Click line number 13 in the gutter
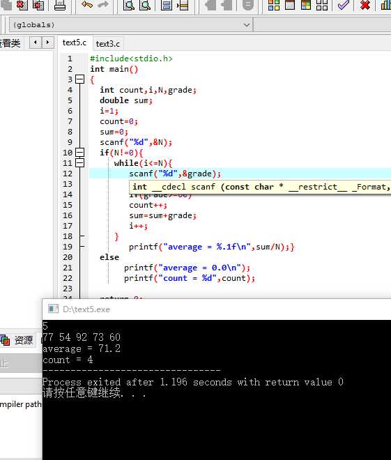The height and width of the screenshot is (460, 391). click(x=68, y=184)
